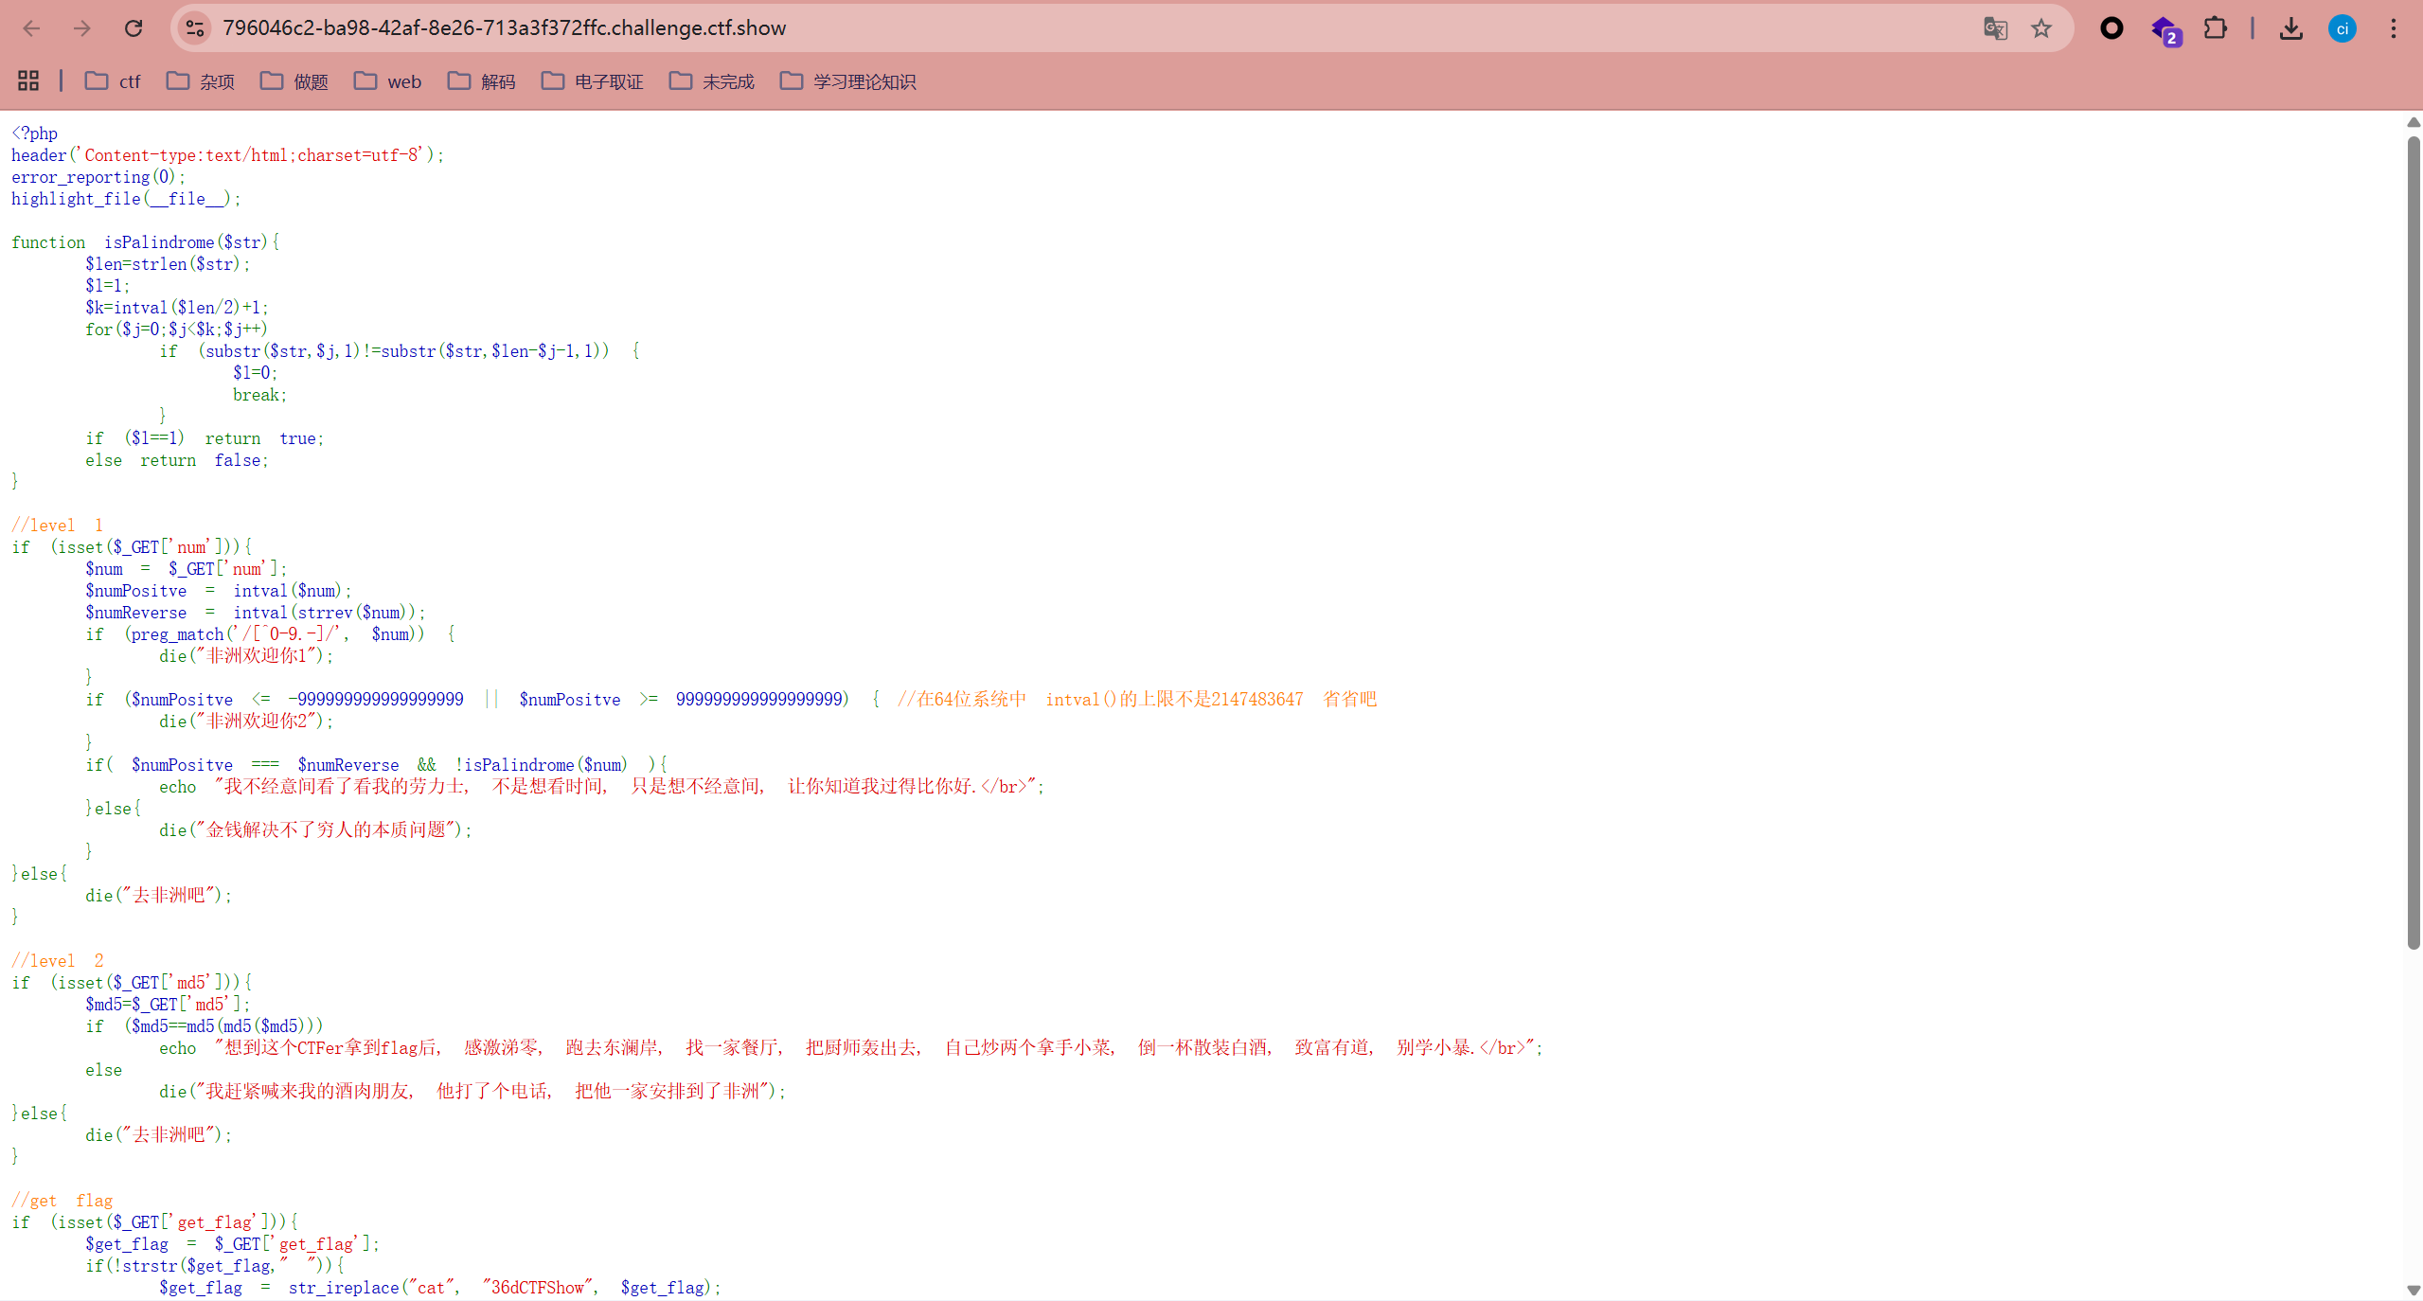Open the downloads icon
The height and width of the screenshot is (1301, 2423).
point(2290,28)
